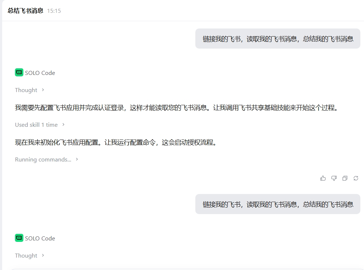The image size is (364, 270).
Task: Click the 15:15 timestamp in header
Action: [x=54, y=11]
